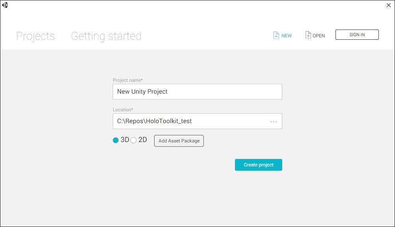Switch to the Projects tab
The width and height of the screenshot is (395, 227).
pos(35,36)
